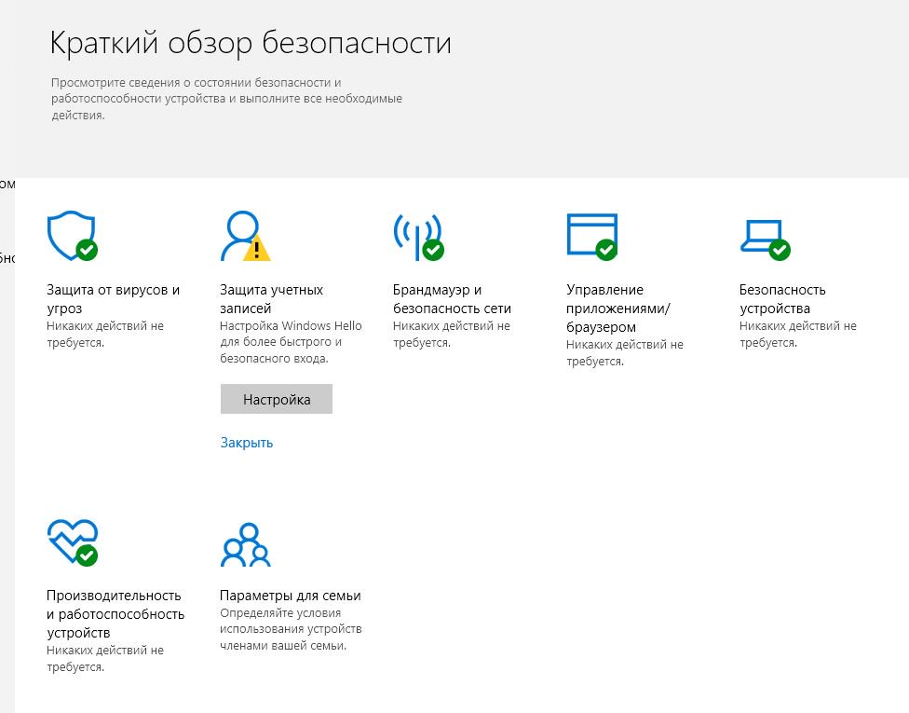Click the device performance heart icon
Screen dimensions: 909x713
[72, 542]
